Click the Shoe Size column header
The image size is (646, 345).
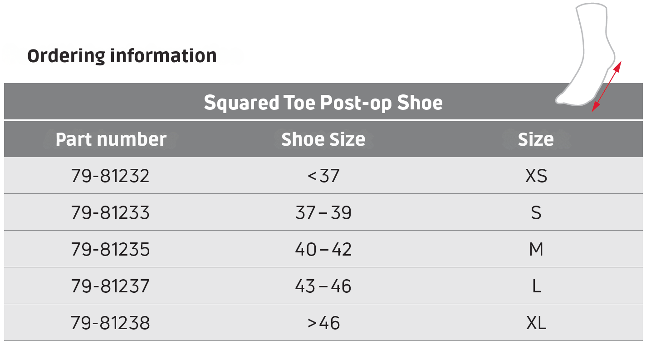coord(323,139)
